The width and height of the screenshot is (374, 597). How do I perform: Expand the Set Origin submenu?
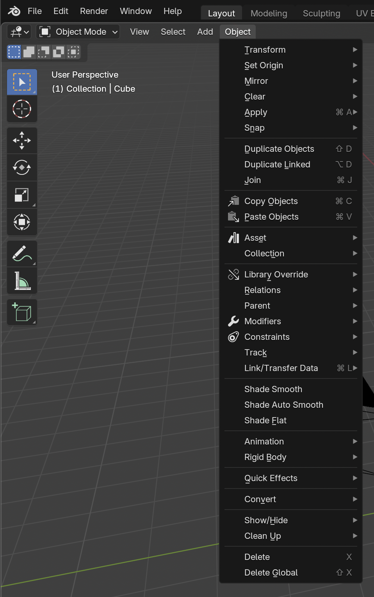[291, 65]
